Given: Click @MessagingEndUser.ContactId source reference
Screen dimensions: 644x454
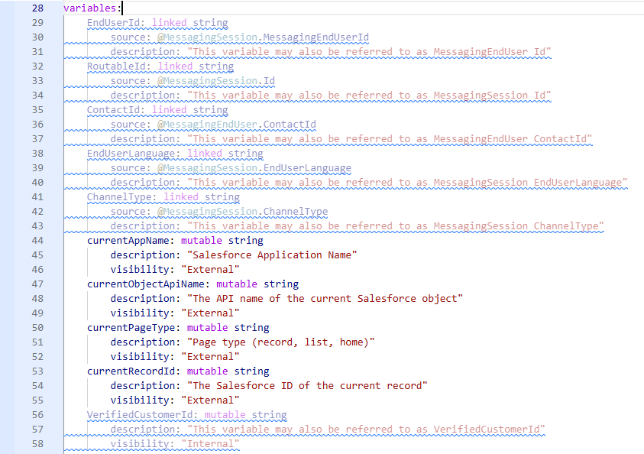Looking at the screenshot, I should (x=237, y=125).
